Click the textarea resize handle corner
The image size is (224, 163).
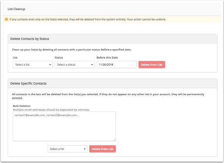click(115, 140)
